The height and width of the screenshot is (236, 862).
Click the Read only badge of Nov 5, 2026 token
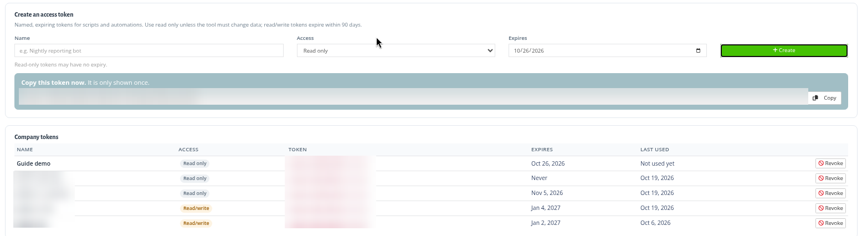click(x=194, y=193)
